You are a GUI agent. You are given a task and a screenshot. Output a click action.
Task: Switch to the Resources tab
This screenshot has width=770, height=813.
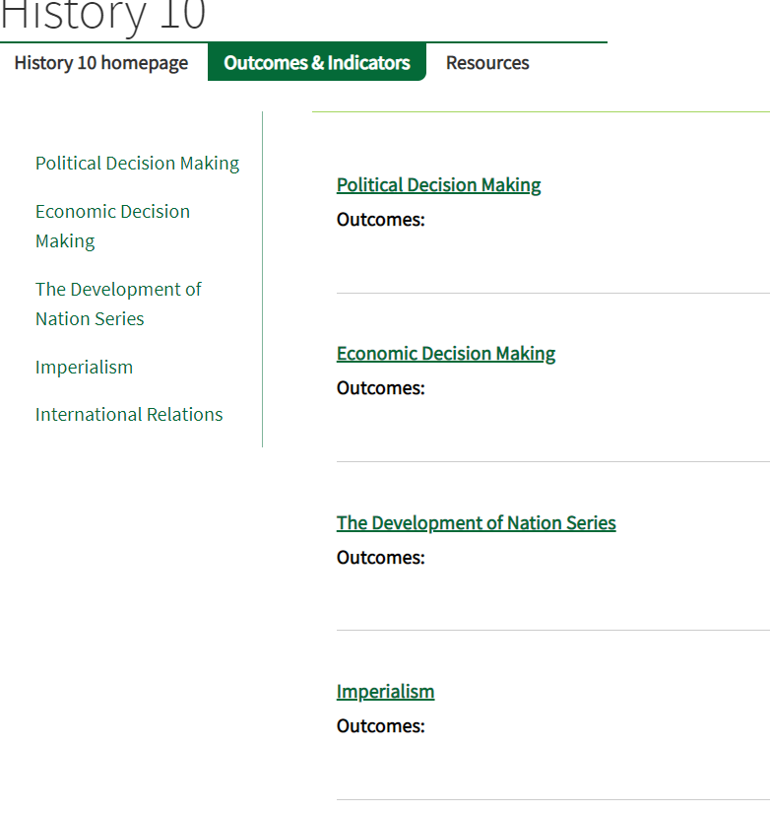[487, 63]
